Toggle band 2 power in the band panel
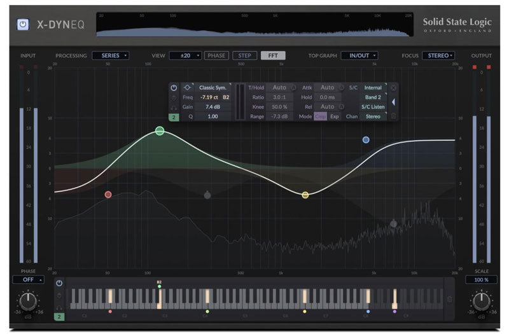Image resolution: width=509 pixels, height=334 pixels. coord(174,88)
